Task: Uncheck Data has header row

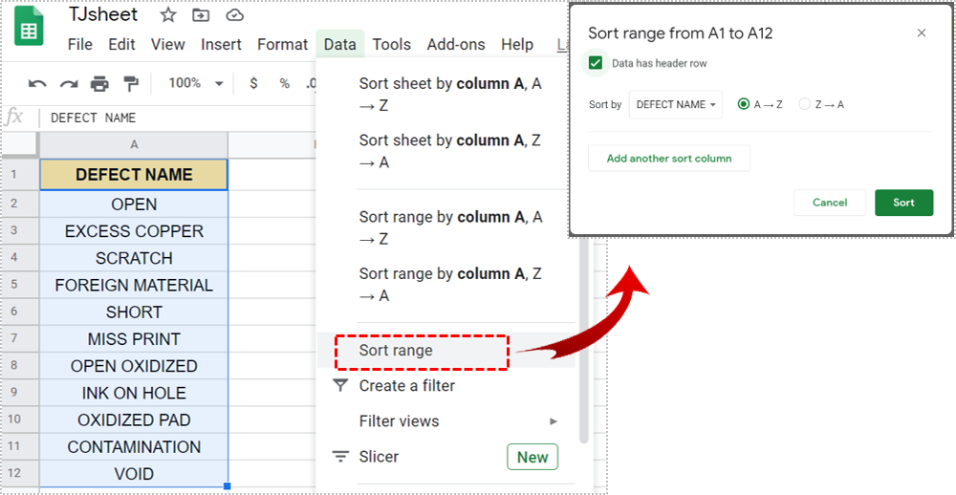Action: [x=596, y=63]
